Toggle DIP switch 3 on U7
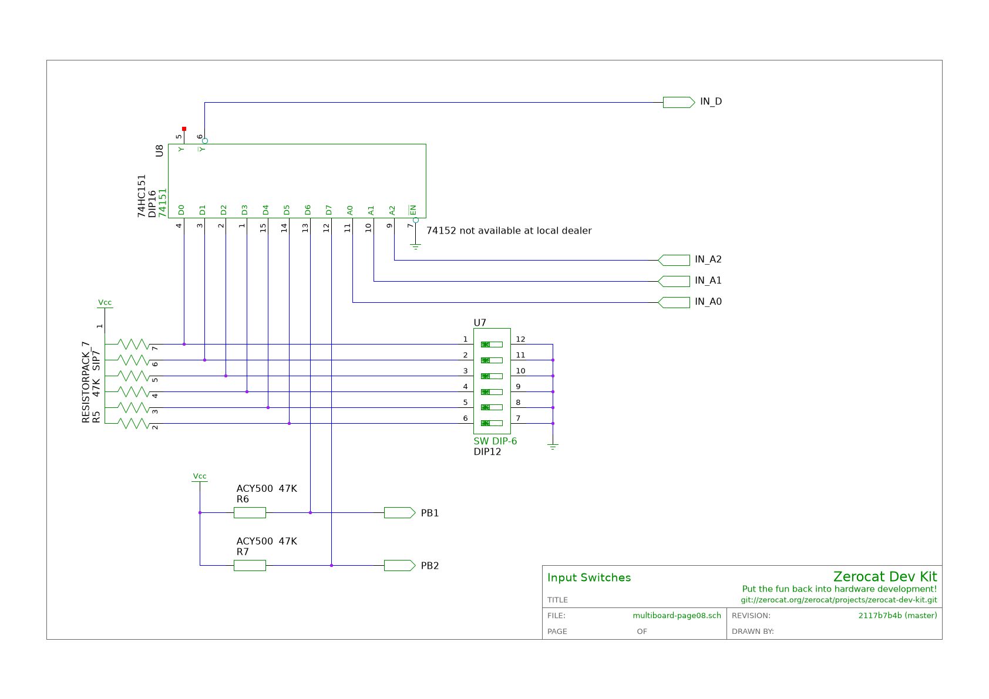Viewport: 989px width, 699px height. [492, 376]
